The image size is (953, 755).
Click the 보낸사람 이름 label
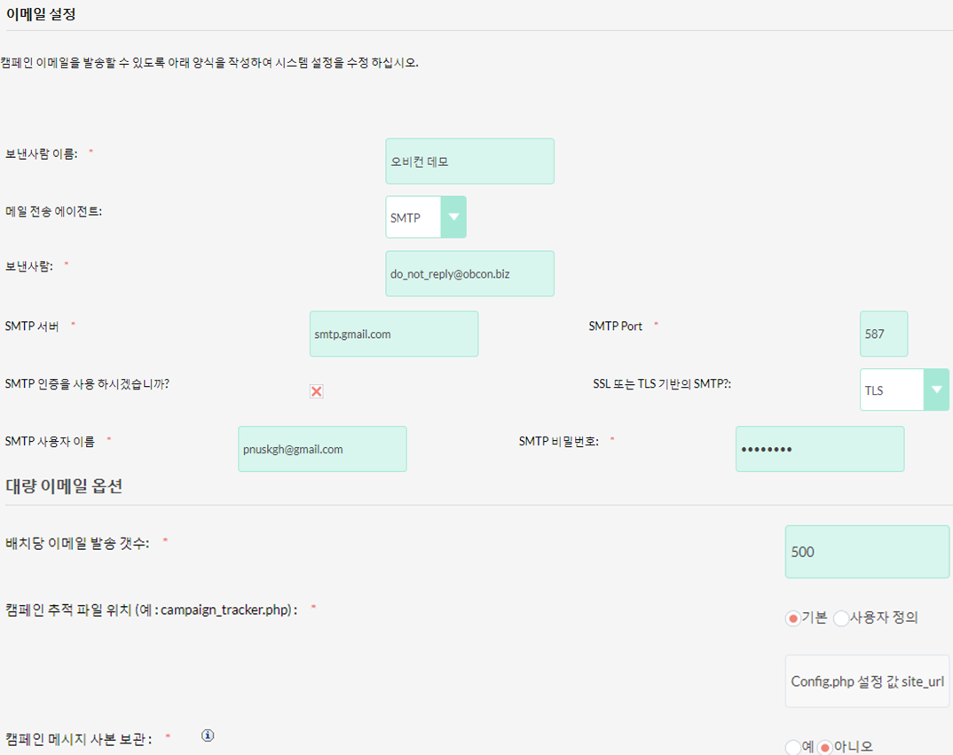pyautogui.click(x=42, y=153)
